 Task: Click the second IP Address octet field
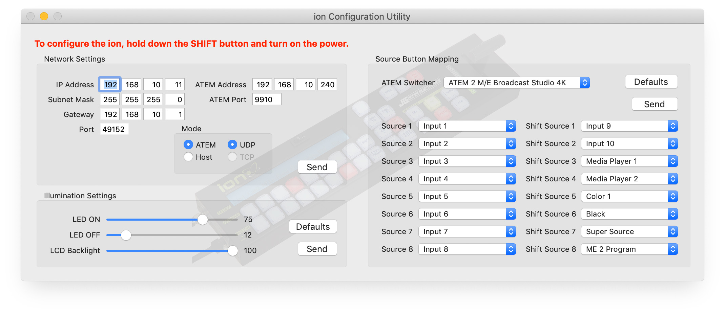(x=131, y=85)
